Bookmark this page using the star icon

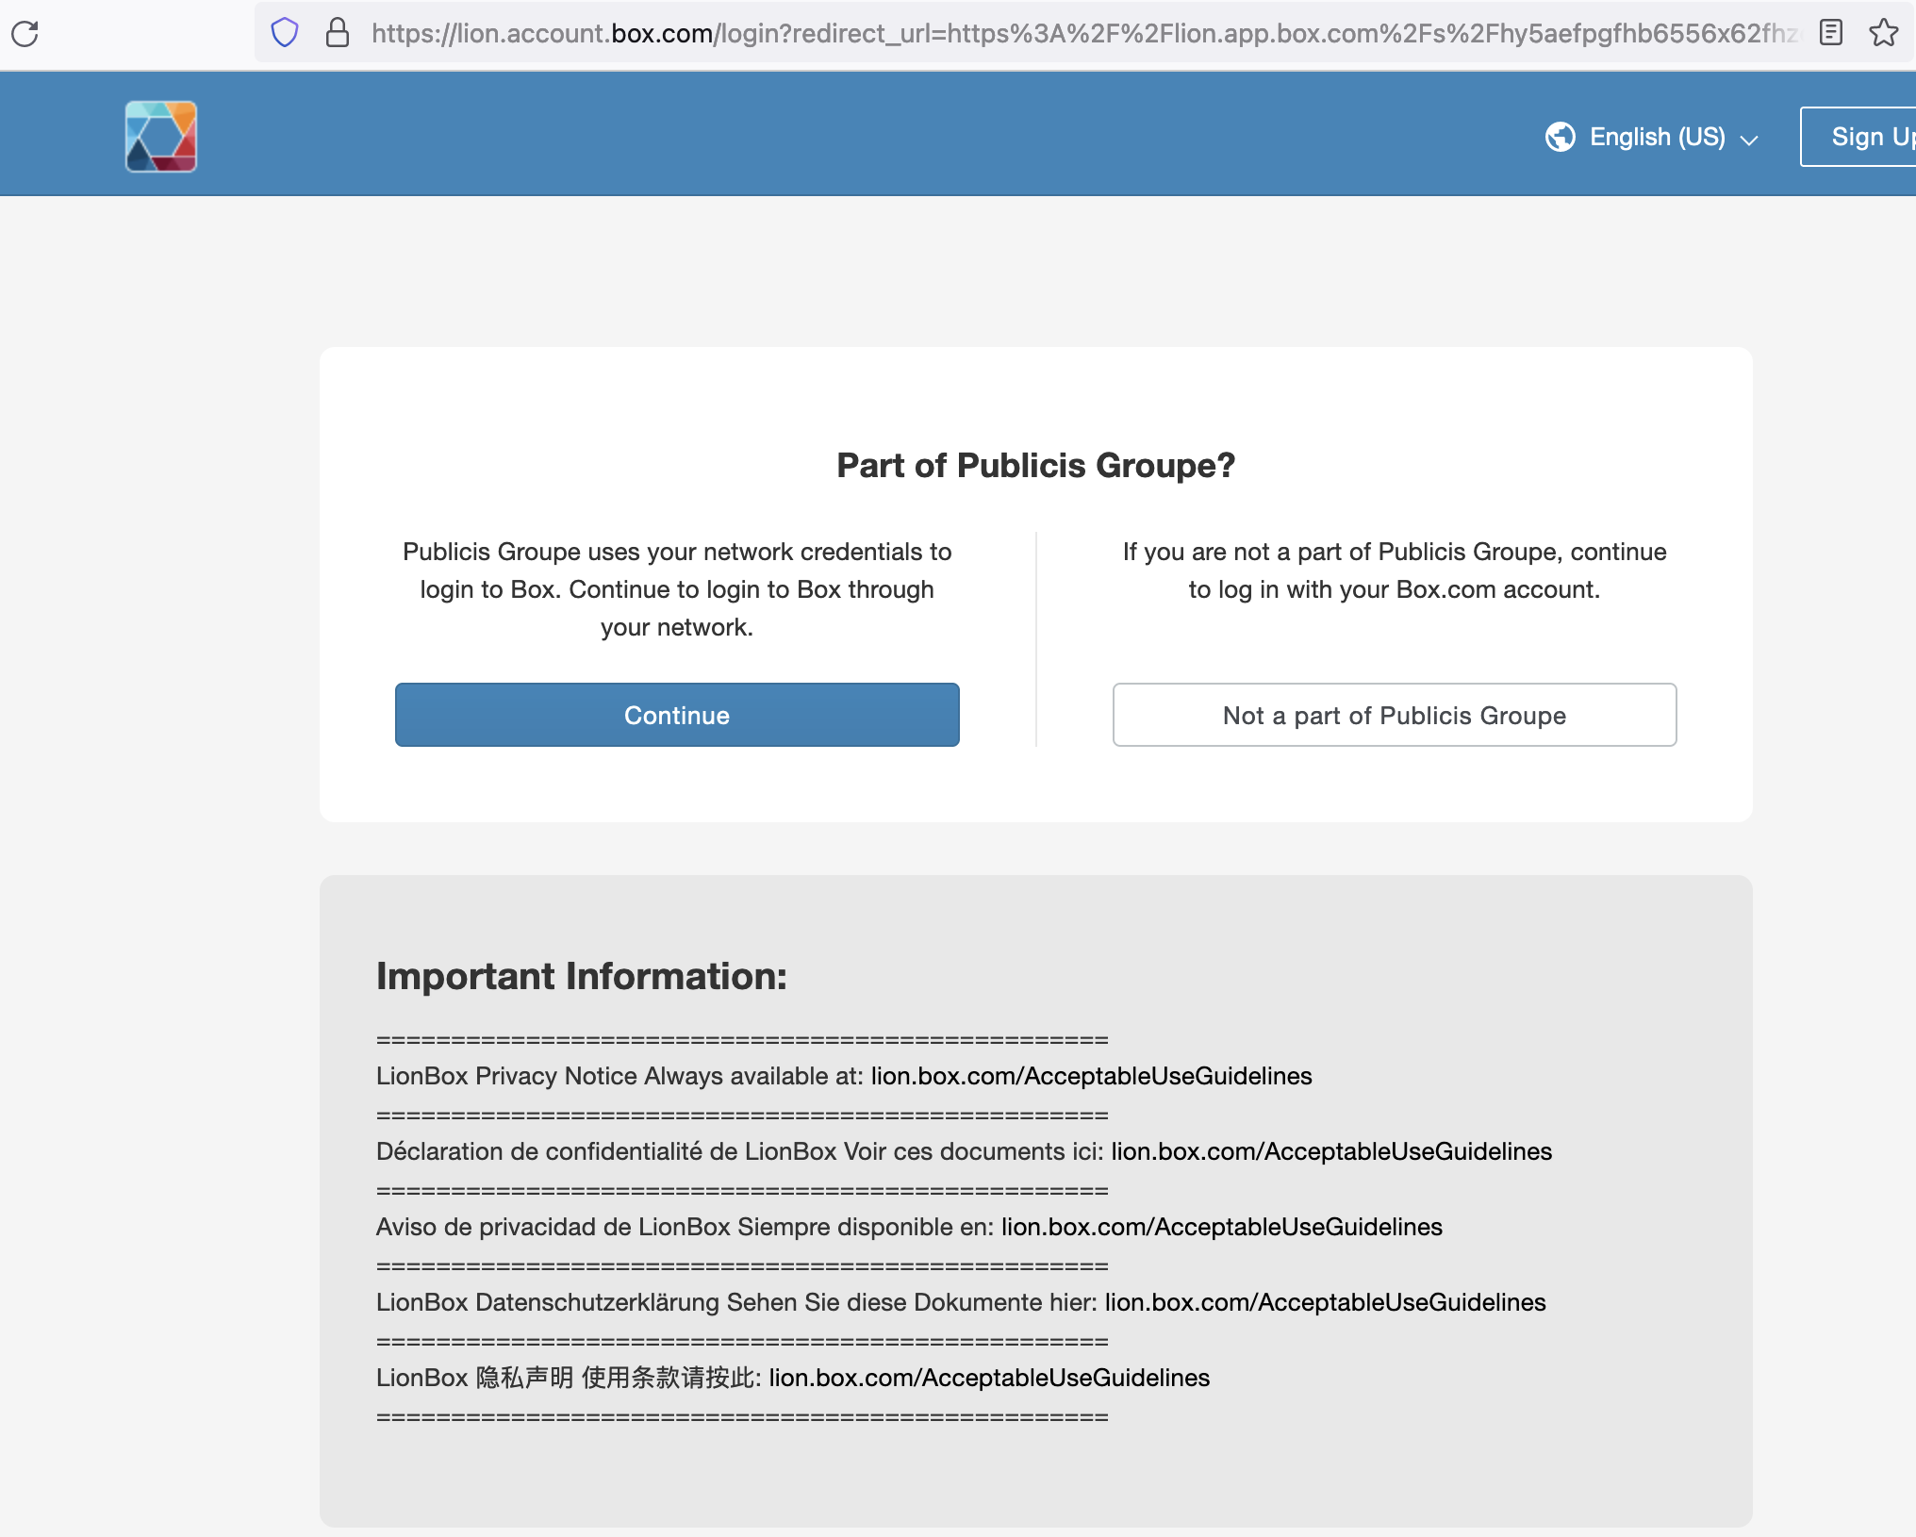(1883, 34)
